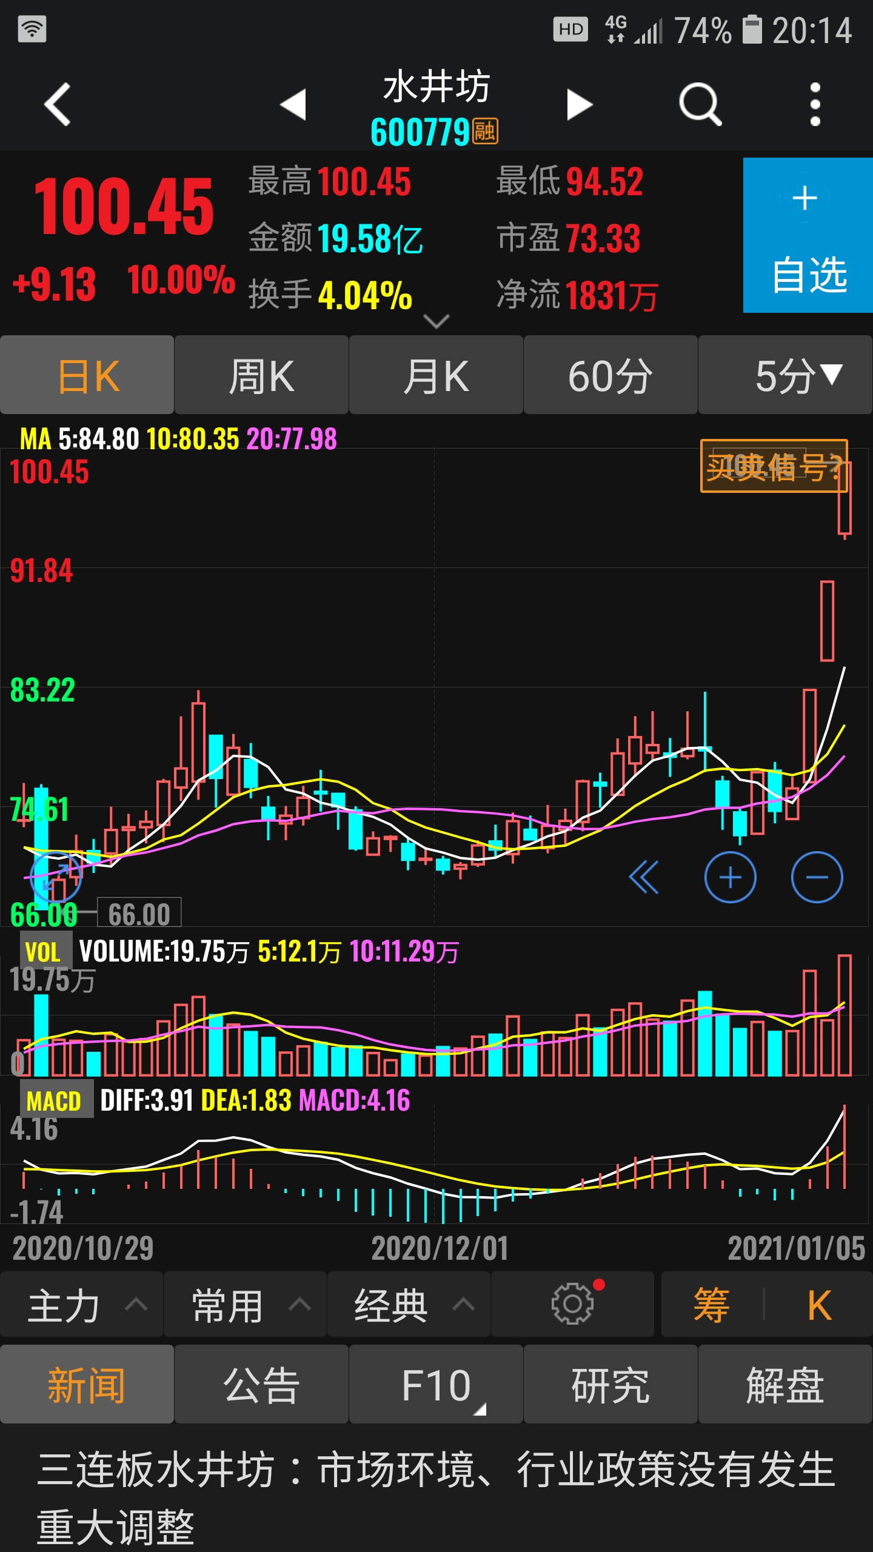Toggle K view next to 筹

[818, 1305]
